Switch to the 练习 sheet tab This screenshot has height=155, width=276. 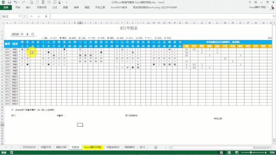[142, 147]
